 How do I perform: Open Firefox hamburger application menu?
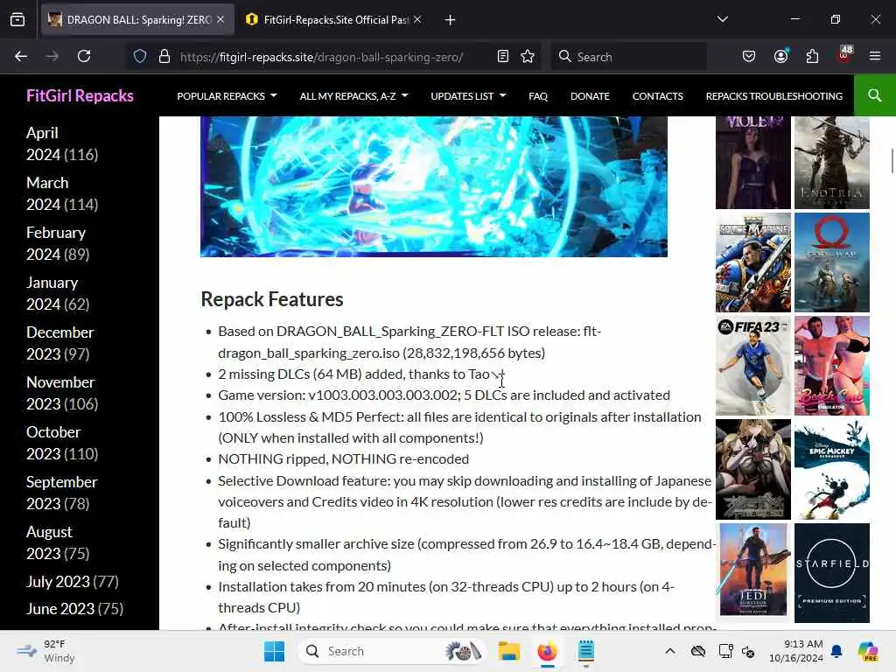click(x=875, y=56)
